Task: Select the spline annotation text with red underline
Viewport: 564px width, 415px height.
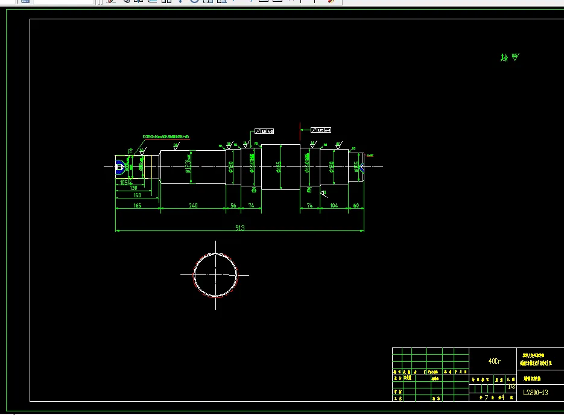Action: coord(166,137)
